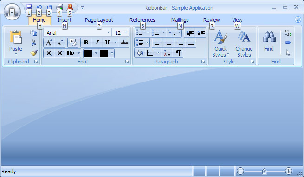Click the Cut scissors icon
The width and height of the screenshot is (304, 177).
[34, 43]
